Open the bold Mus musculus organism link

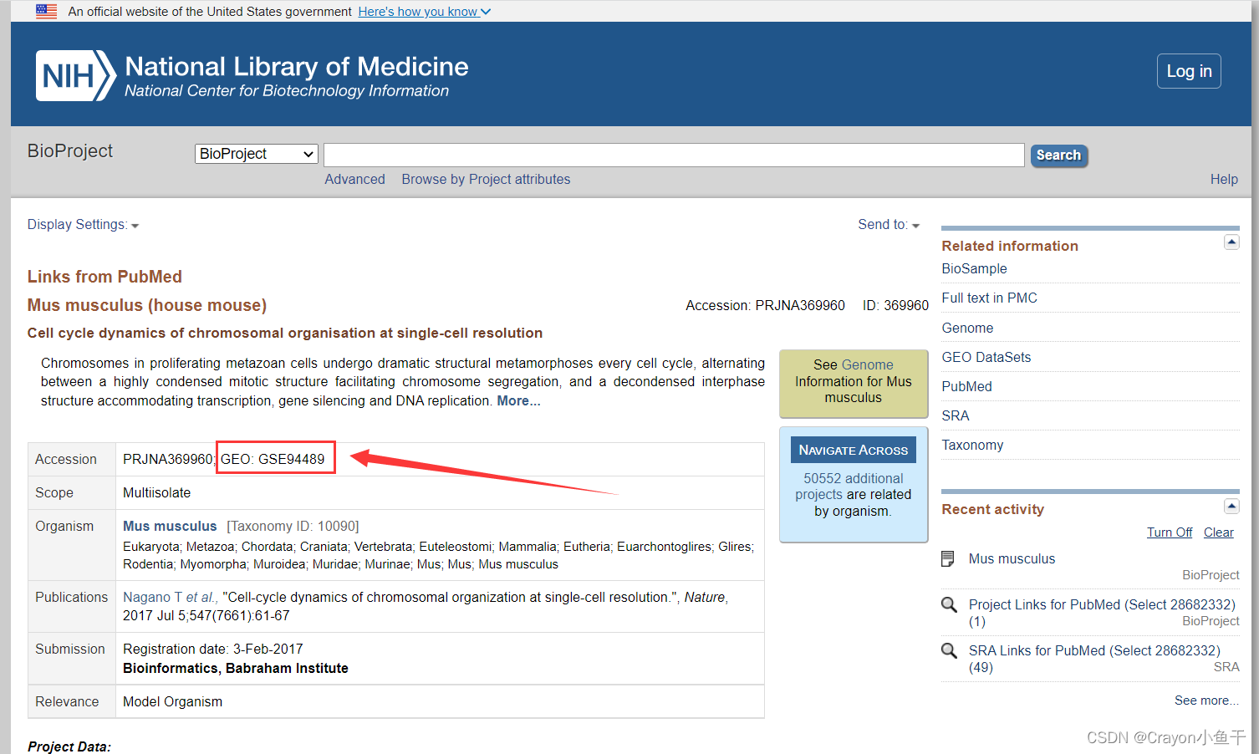click(x=170, y=526)
